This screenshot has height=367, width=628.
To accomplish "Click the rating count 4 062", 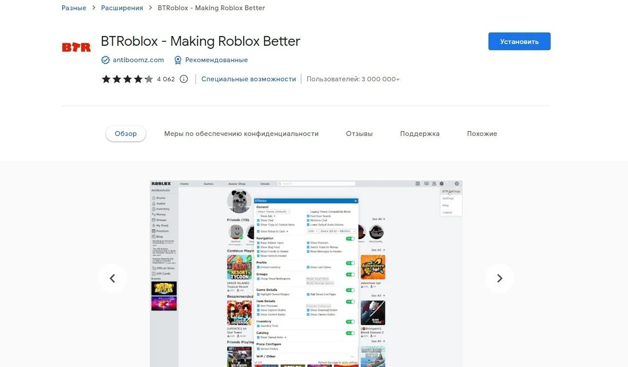I will tap(166, 79).
